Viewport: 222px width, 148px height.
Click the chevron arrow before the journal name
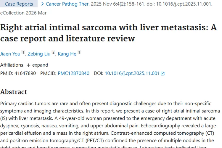pyautogui.click(x=42, y=4)
